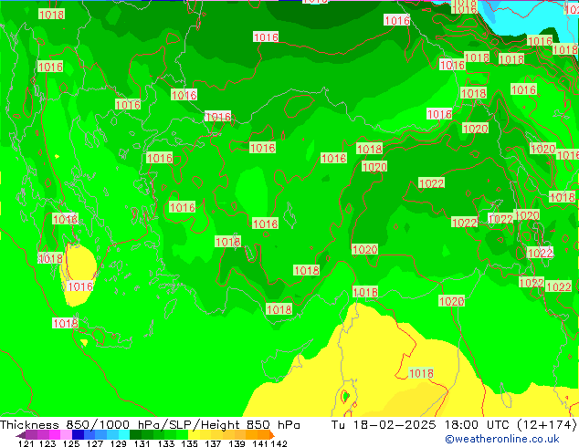The image size is (579, 447).
Task: Click the legend value 129
Action: [x=118, y=443]
